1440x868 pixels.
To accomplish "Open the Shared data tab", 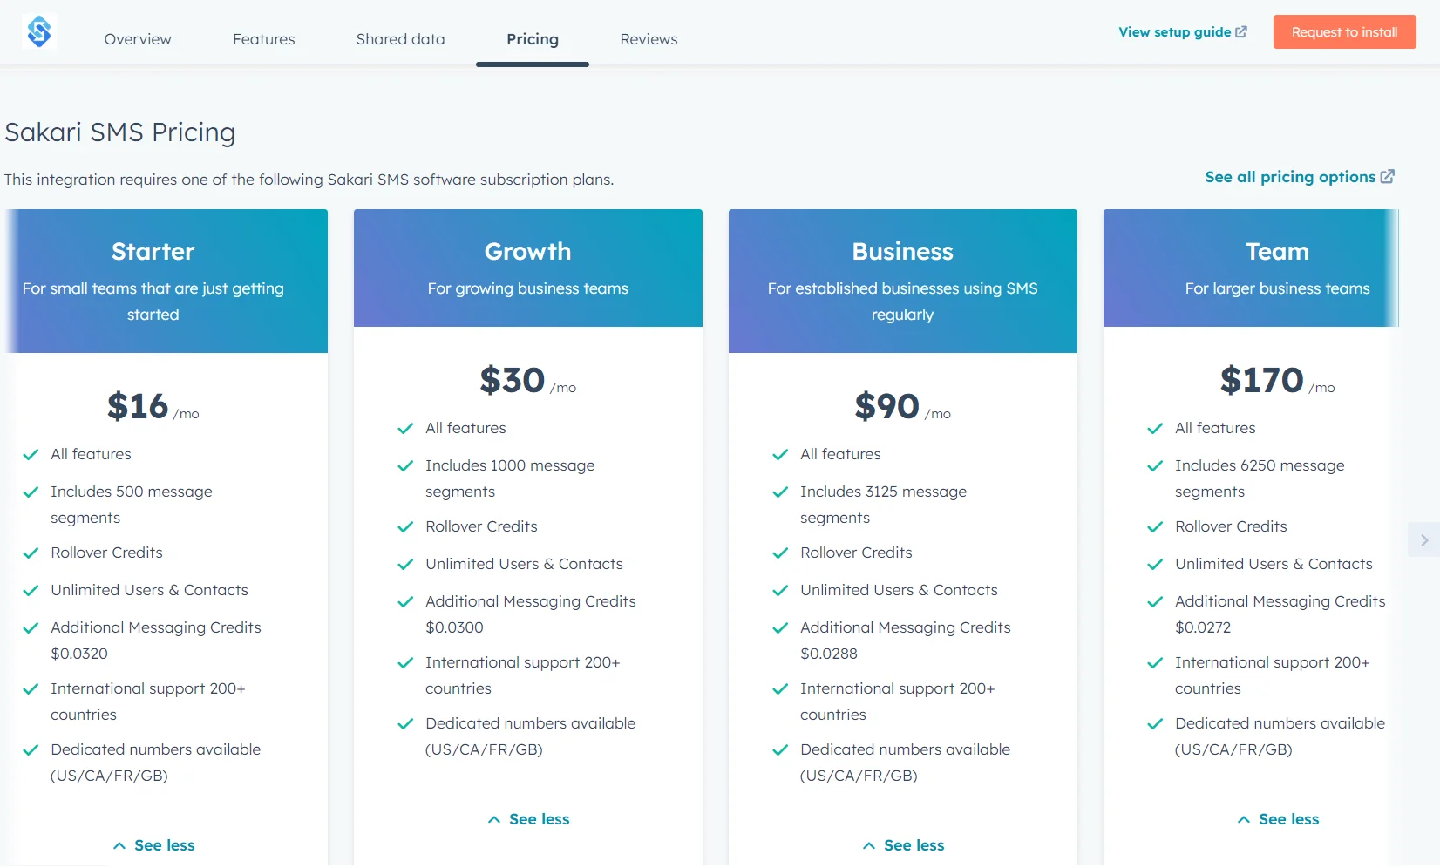I will (x=400, y=38).
